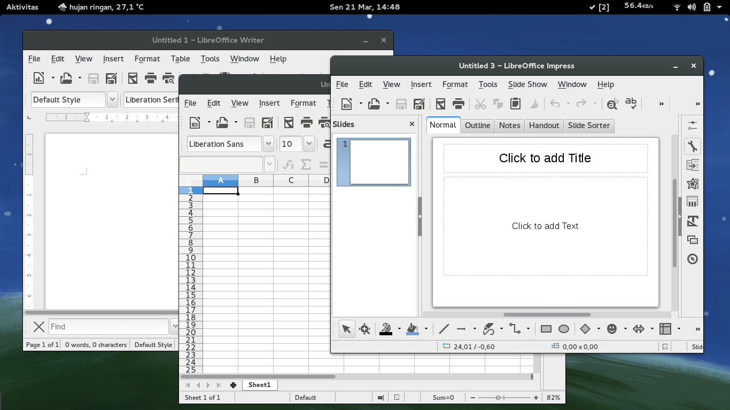Select the Connector tool
The width and height of the screenshot is (730, 410).
coord(515,329)
